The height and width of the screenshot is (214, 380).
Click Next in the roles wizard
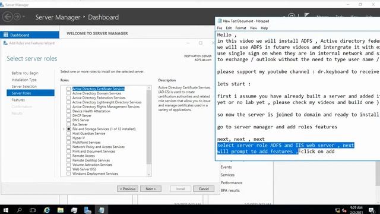click(151, 189)
